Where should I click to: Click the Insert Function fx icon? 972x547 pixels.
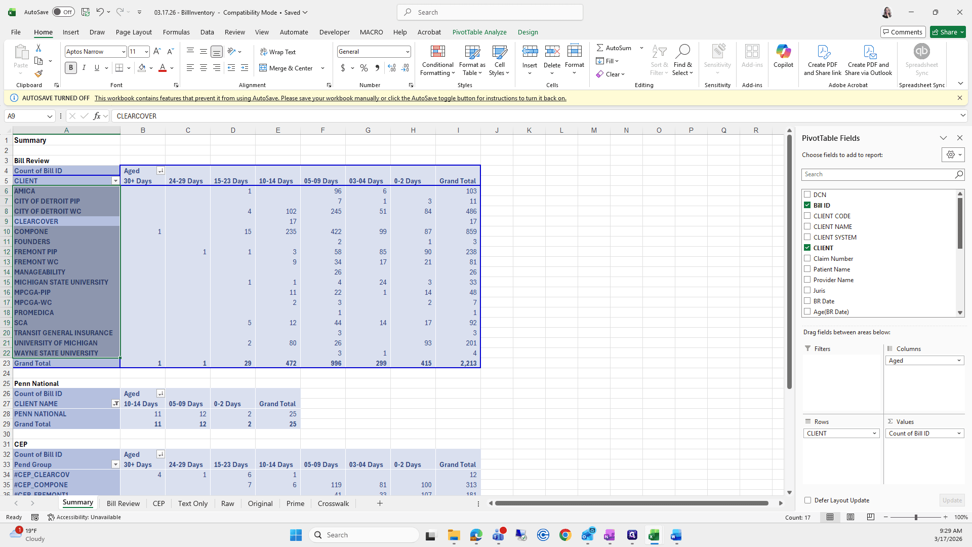97,116
